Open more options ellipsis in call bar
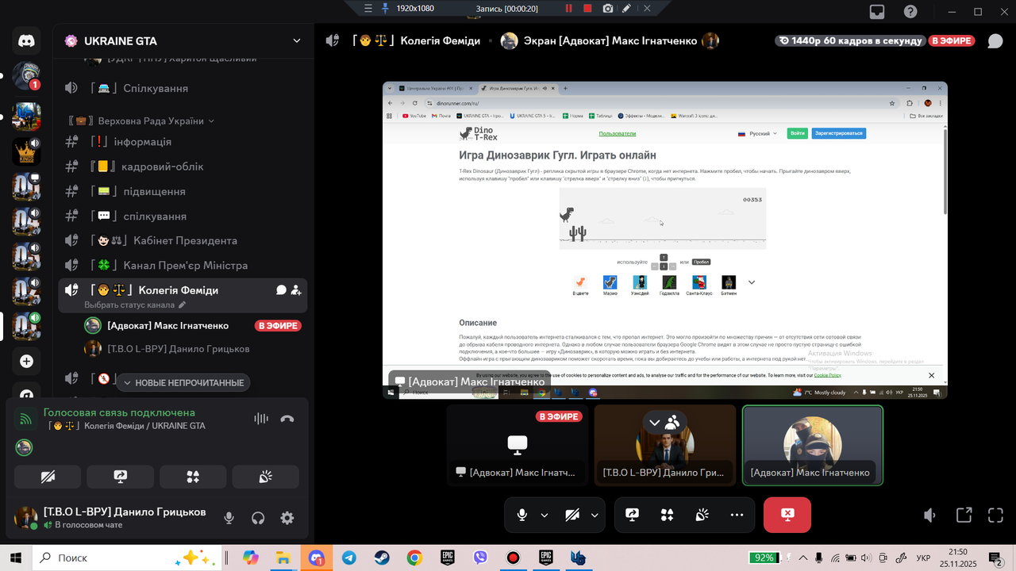 point(737,515)
